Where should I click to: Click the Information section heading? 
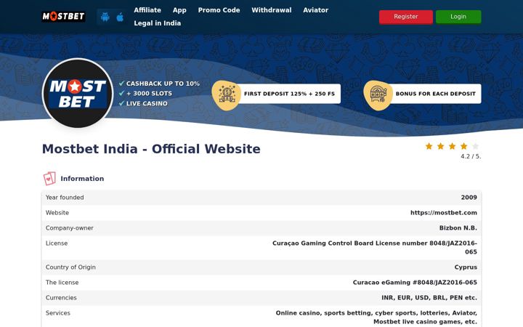(x=82, y=179)
